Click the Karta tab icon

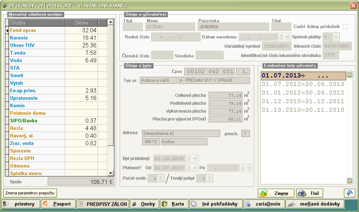[164, 204]
